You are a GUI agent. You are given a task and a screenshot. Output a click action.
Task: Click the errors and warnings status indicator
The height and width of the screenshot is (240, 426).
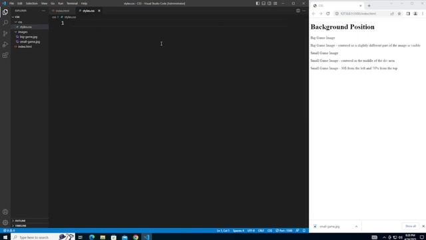9,231
